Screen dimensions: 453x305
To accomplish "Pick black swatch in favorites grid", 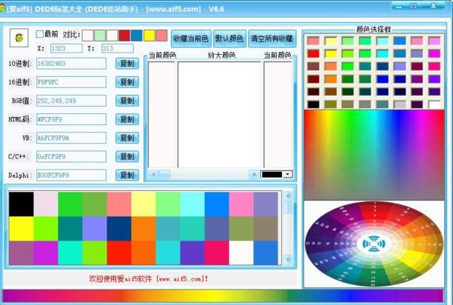I will (x=21, y=204).
